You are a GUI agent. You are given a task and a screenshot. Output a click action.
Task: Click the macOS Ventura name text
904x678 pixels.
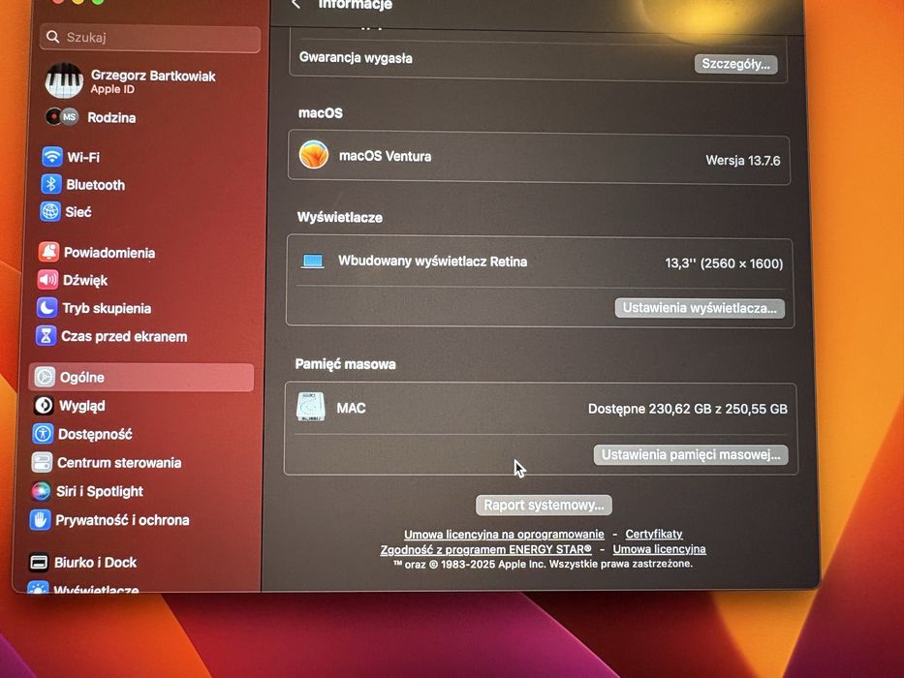[385, 156]
